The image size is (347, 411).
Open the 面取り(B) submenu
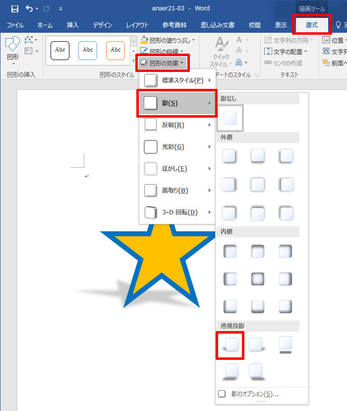(x=177, y=190)
